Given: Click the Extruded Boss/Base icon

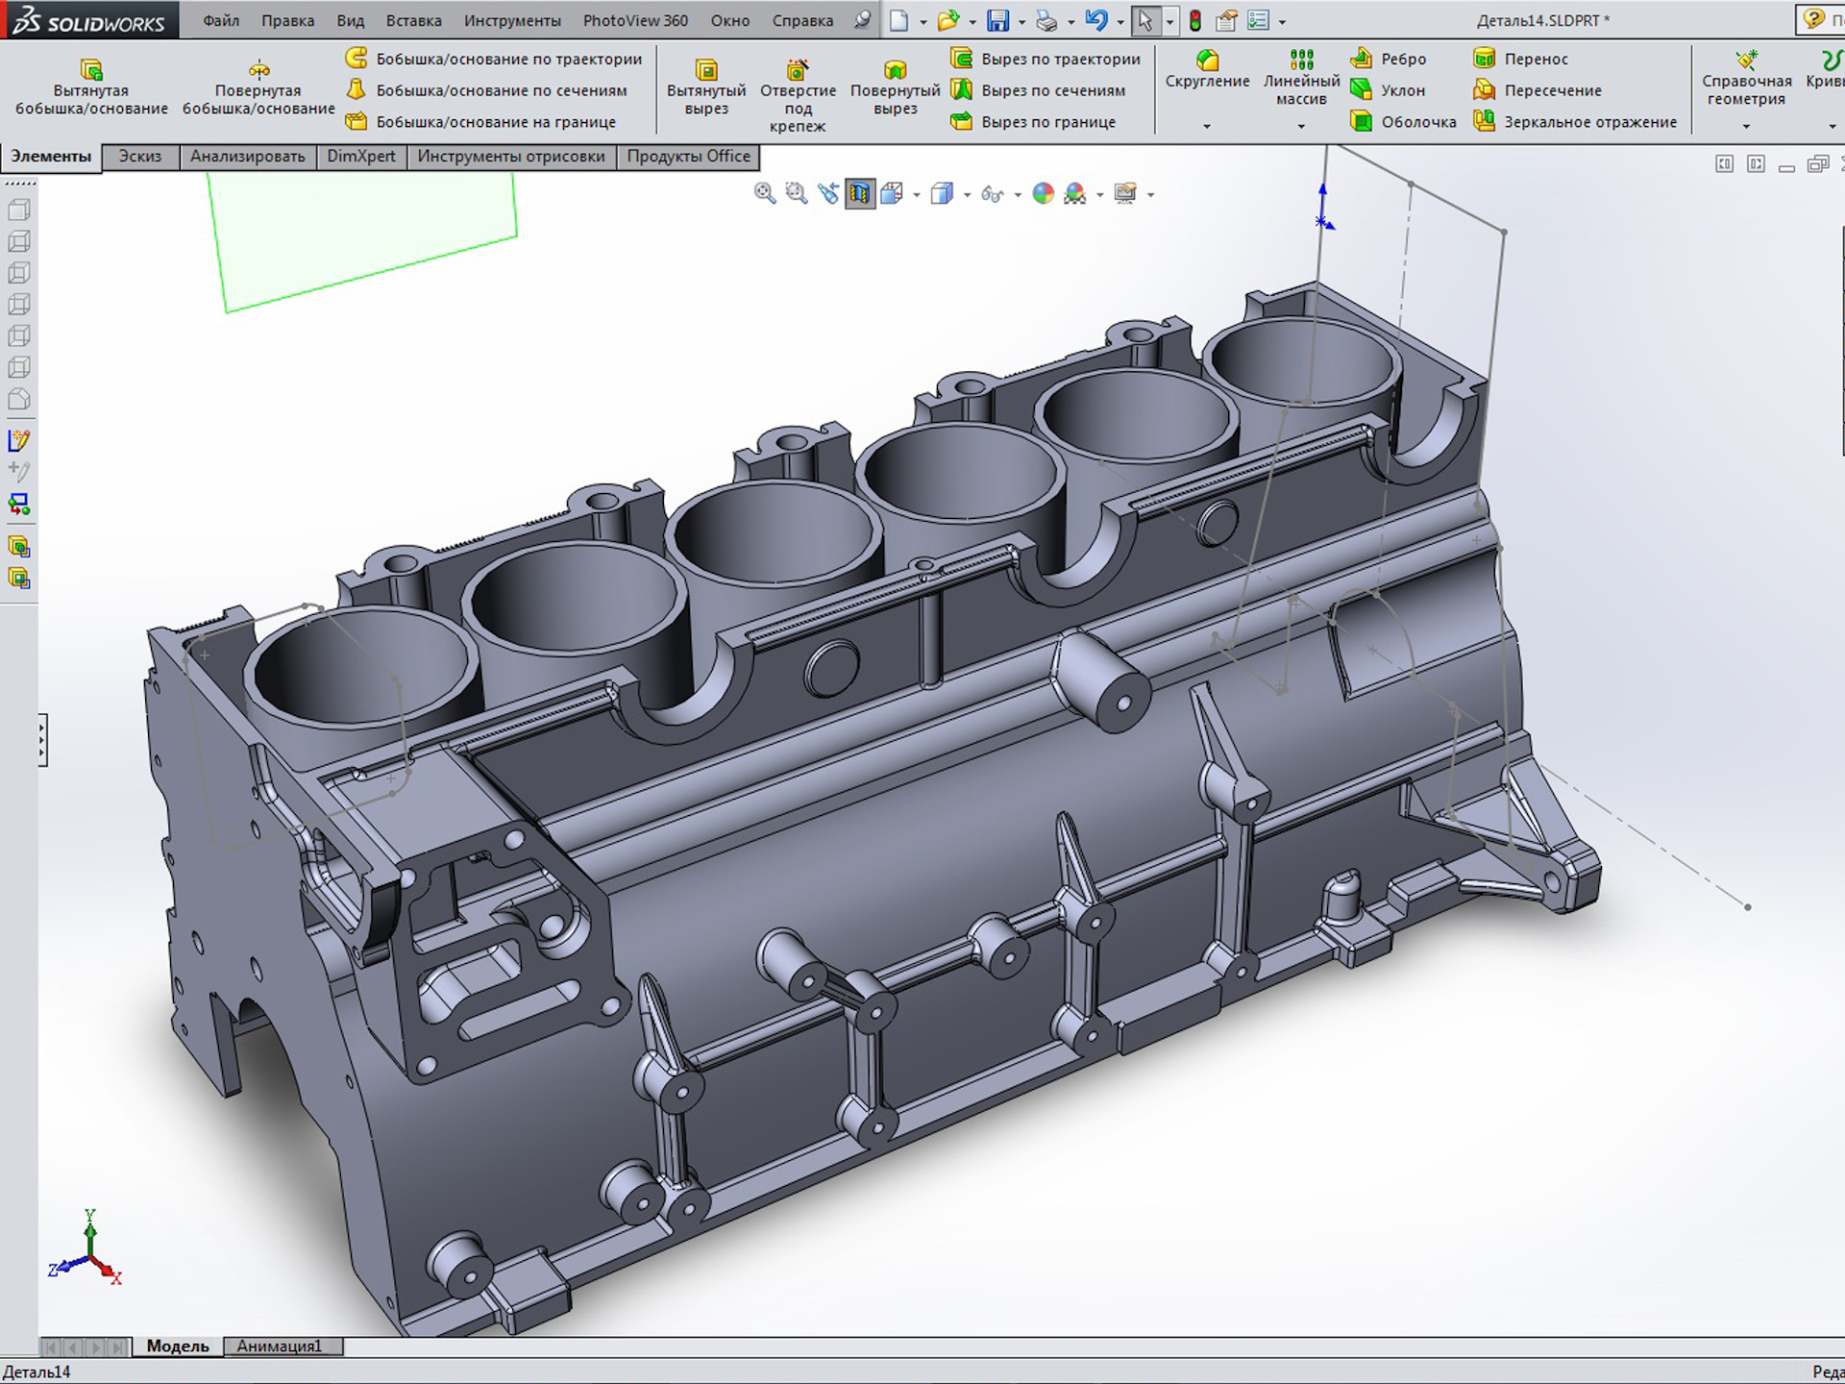Looking at the screenshot, I should 91,69.
